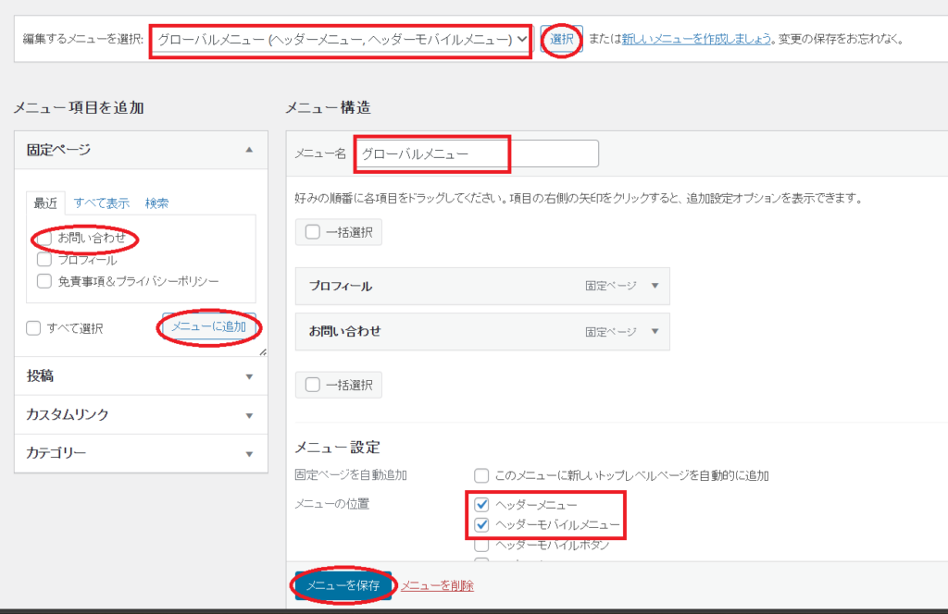Uncheck the ヘッダーモバイルメニュー location

pyautogui.click(x=481, y=525)
